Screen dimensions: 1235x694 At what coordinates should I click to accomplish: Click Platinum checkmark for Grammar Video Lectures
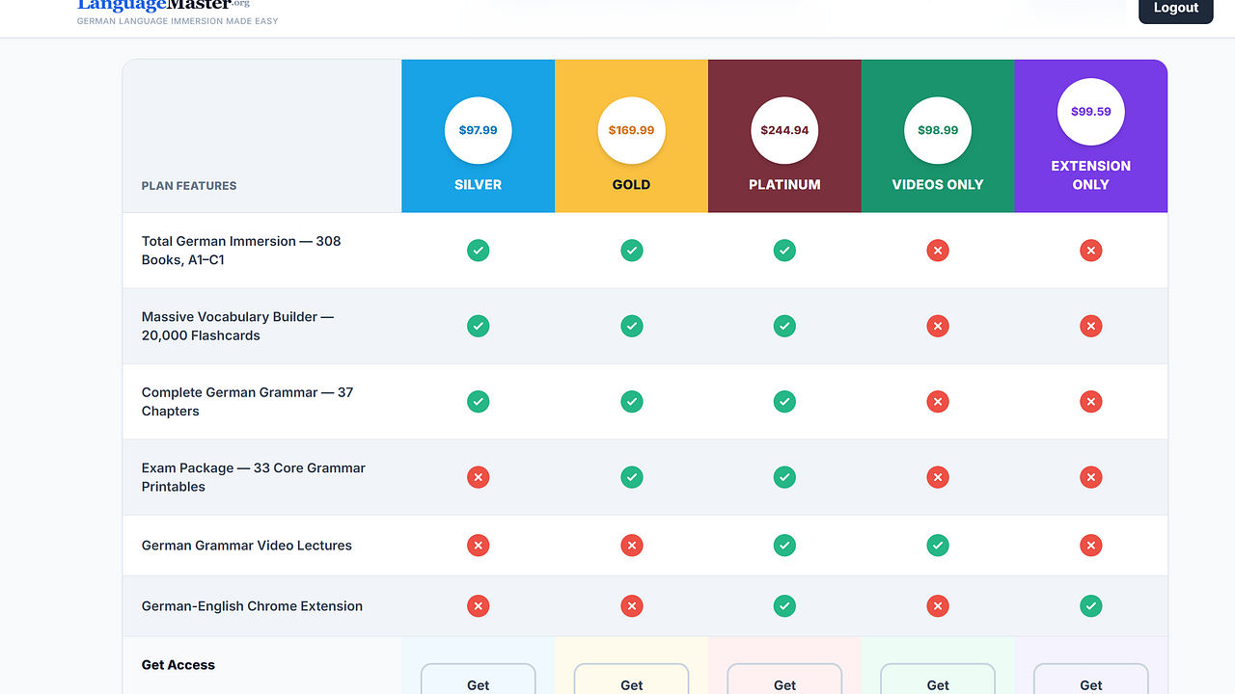(x=784, y=546)
